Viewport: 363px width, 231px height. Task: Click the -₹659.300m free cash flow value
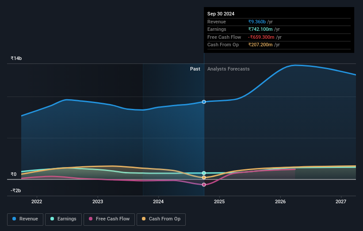(x=261, y=37)
